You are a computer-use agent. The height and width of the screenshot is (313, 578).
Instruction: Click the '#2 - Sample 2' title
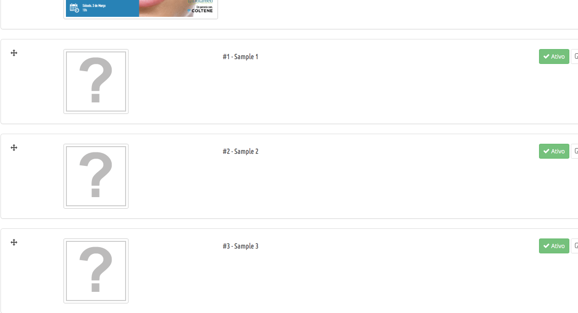click(x=240, y=151)
